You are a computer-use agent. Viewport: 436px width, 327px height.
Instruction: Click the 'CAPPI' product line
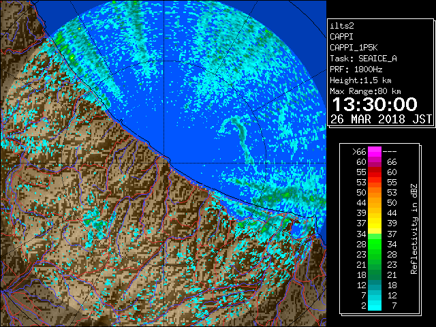tap(341, 37)
